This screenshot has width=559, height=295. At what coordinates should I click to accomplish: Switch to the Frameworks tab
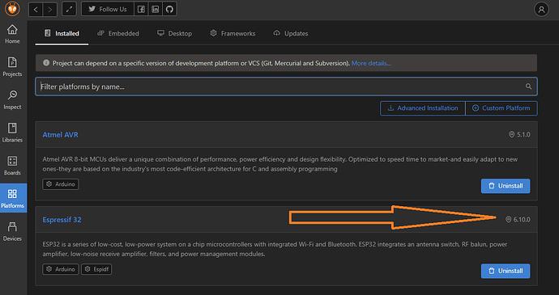pyautogui.click(x=233, y=33)
